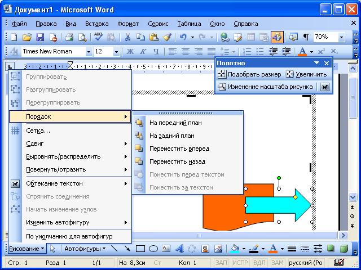Screen dimensions: 361x270
Task: Save the document with floppy icon
Action: point(40,37)
